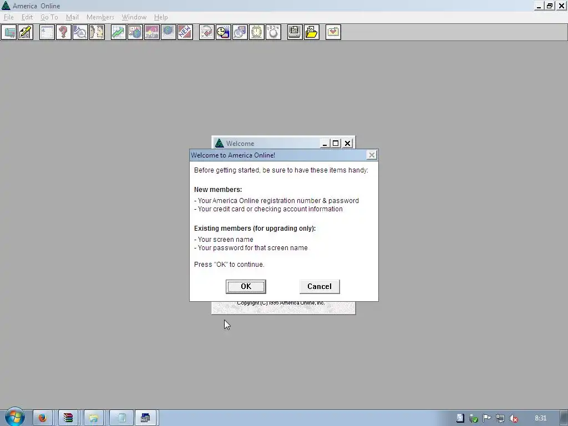Open the Members menu
The image size is (568, 426).
click(100, 17)
